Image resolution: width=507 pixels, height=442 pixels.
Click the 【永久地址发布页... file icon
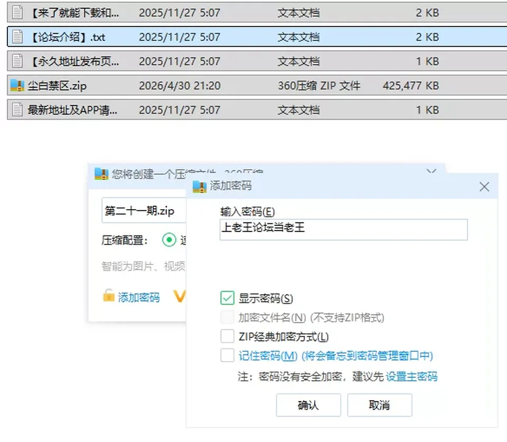[17, 61]
